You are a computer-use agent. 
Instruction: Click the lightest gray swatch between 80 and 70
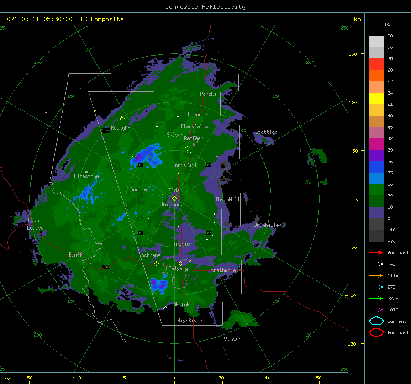click(x=376, y=42)
